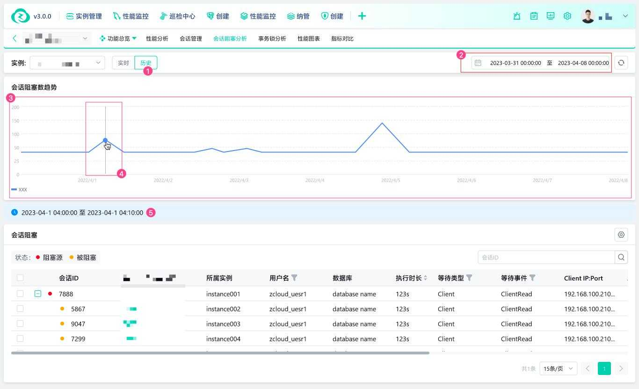Open 巡检中心 in top navigation
The image size is (639, 389).
(177, 16)
